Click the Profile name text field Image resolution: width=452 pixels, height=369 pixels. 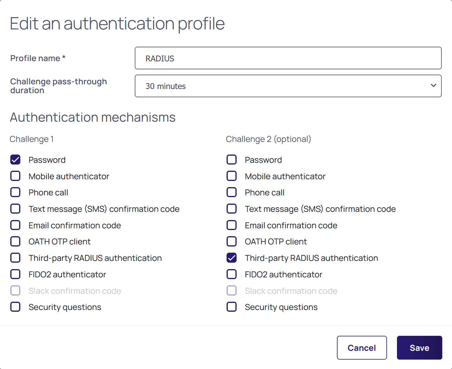point(288,58)
